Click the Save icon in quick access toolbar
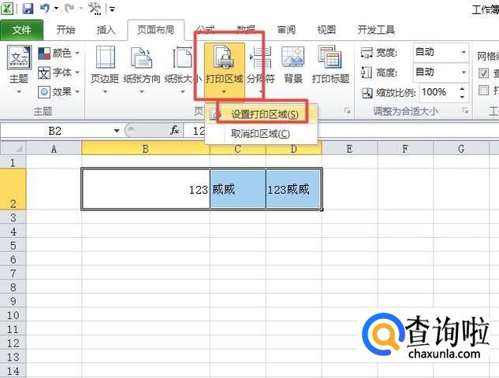Screen dimensions: 499x378 tap(28, 9)
